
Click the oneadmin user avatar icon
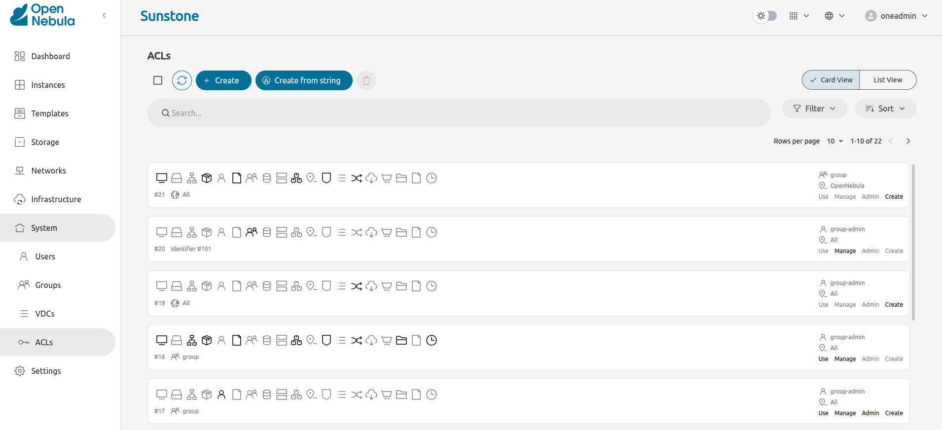(x=871, y=16)
